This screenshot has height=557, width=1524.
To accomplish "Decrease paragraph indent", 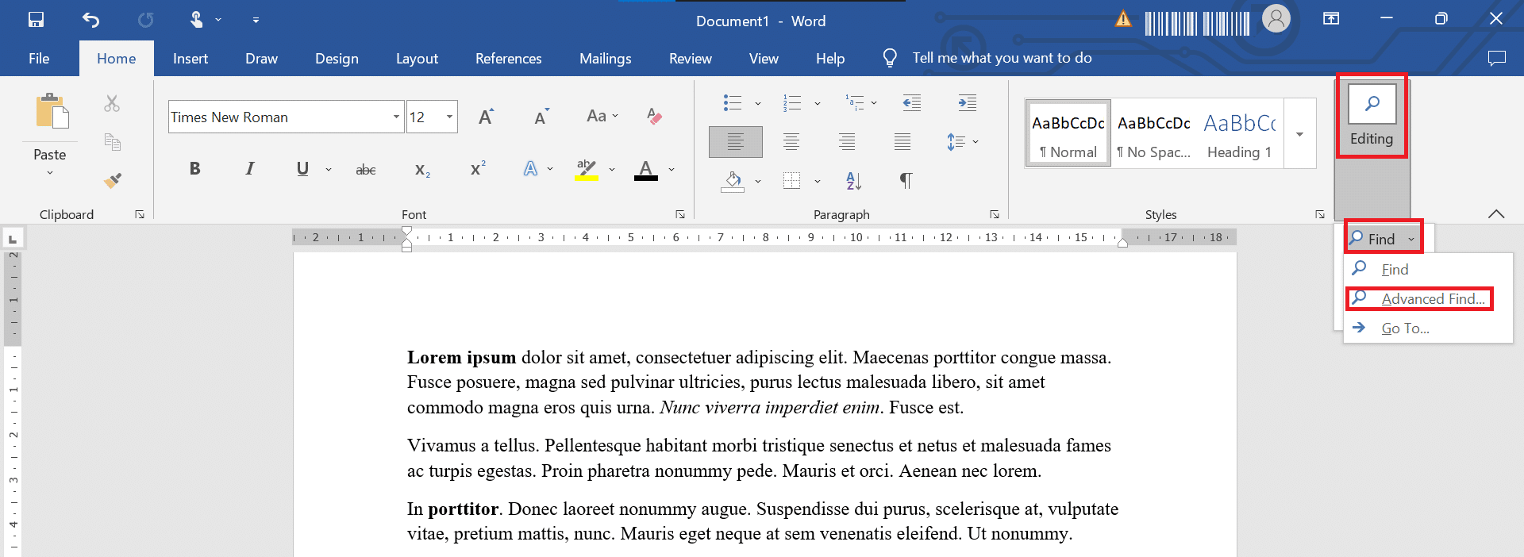I will coord(912,102).
